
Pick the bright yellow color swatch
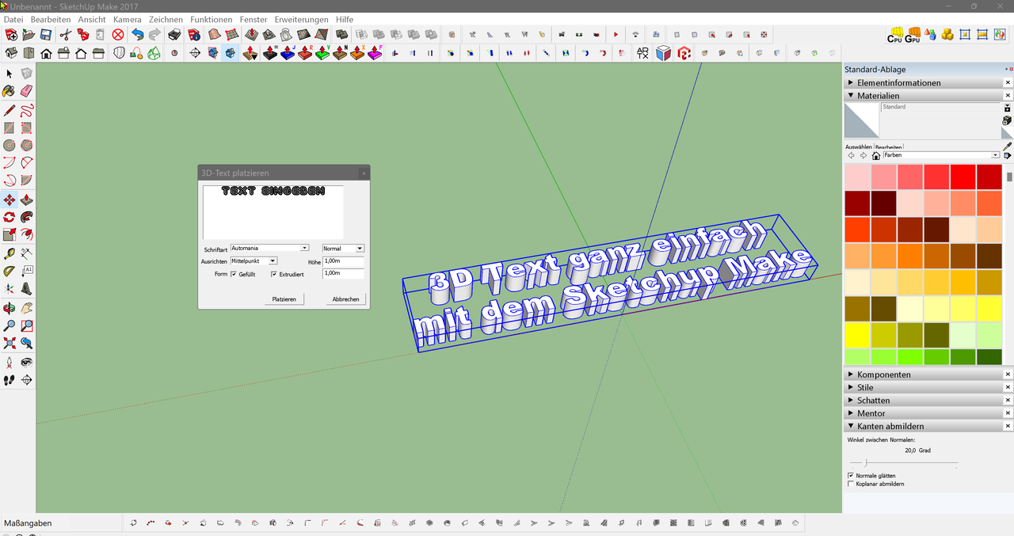tap(858, 335)
